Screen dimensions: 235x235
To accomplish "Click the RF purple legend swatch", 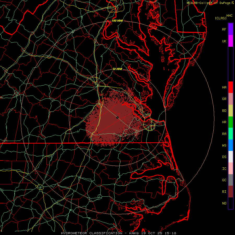I will (231, 29).
